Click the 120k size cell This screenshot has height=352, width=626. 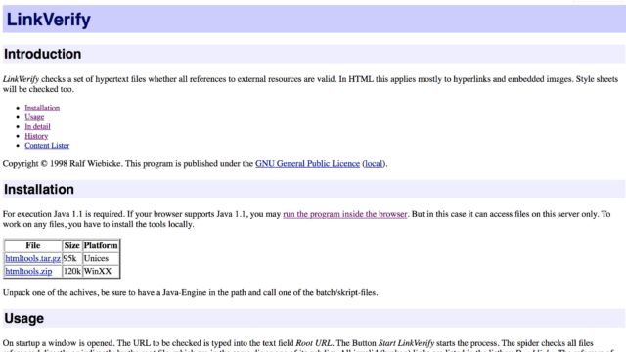click(71, 272)
